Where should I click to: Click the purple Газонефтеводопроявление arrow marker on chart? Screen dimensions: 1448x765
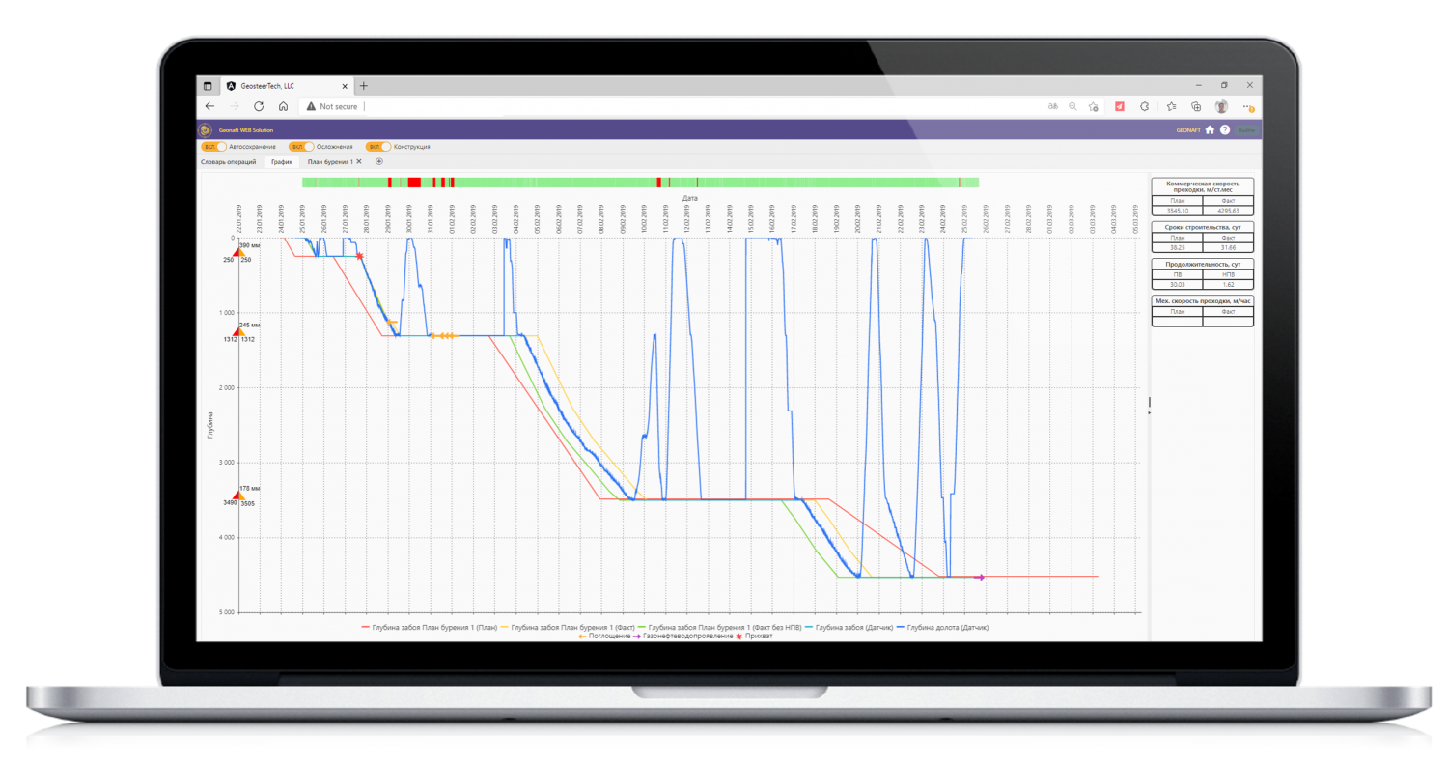(980, 578)
